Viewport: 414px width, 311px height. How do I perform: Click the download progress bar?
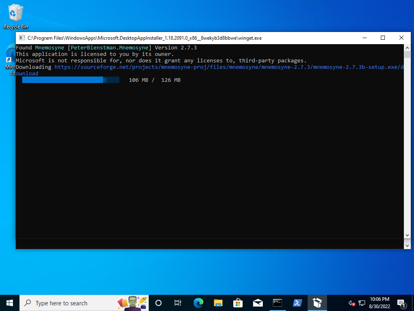[x=70, y=80]
